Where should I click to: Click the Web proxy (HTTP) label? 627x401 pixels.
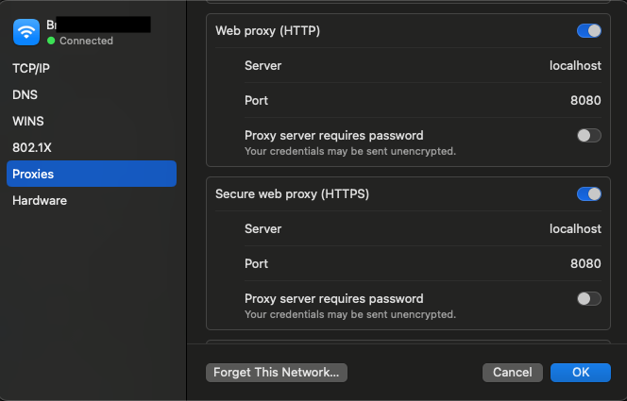tap(267, 31)
